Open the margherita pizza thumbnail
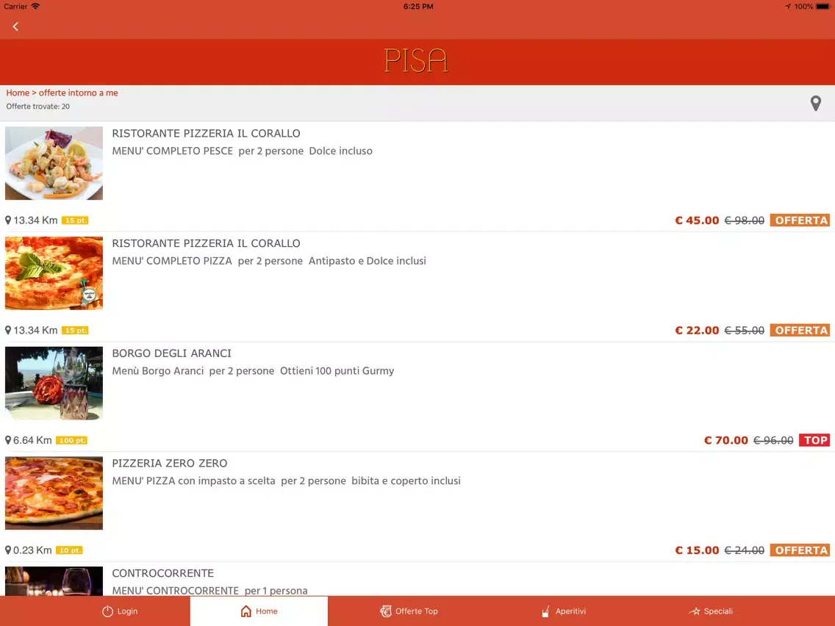The height and width of the screenshot is (626, 835). point(54,273)
